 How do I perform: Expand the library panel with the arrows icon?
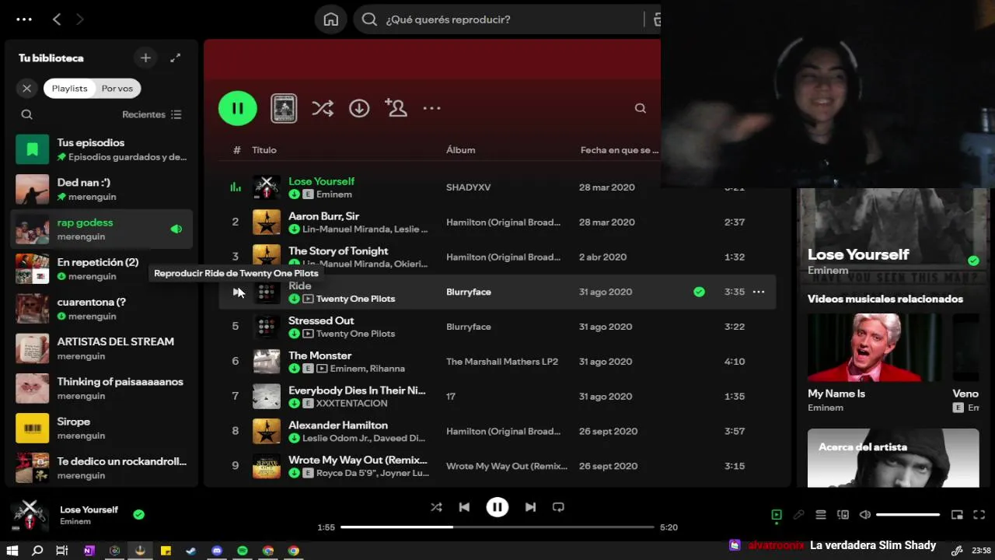[x=176, y=58]
